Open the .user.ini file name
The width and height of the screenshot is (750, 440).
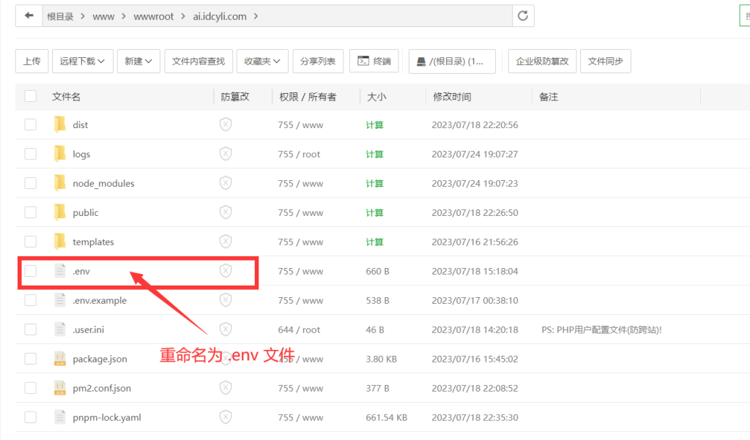88,329
